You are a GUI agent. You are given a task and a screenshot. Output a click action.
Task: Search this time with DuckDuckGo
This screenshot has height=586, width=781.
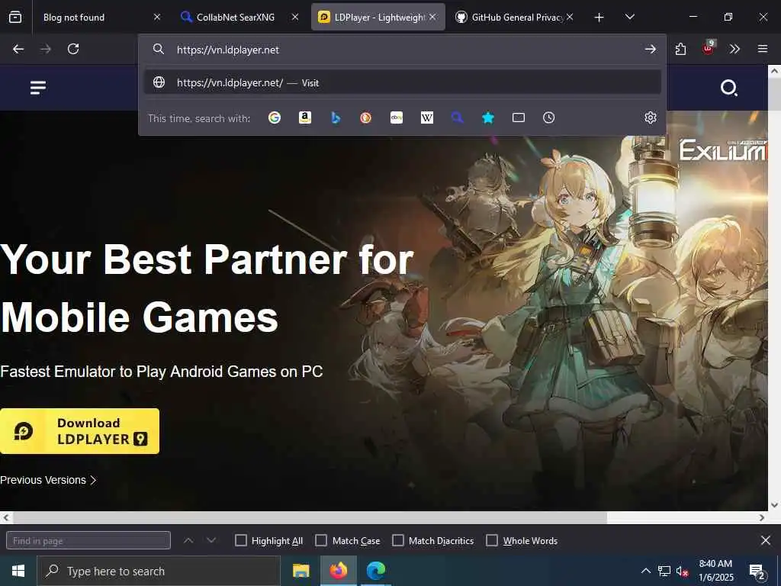(x=365, y=118)
